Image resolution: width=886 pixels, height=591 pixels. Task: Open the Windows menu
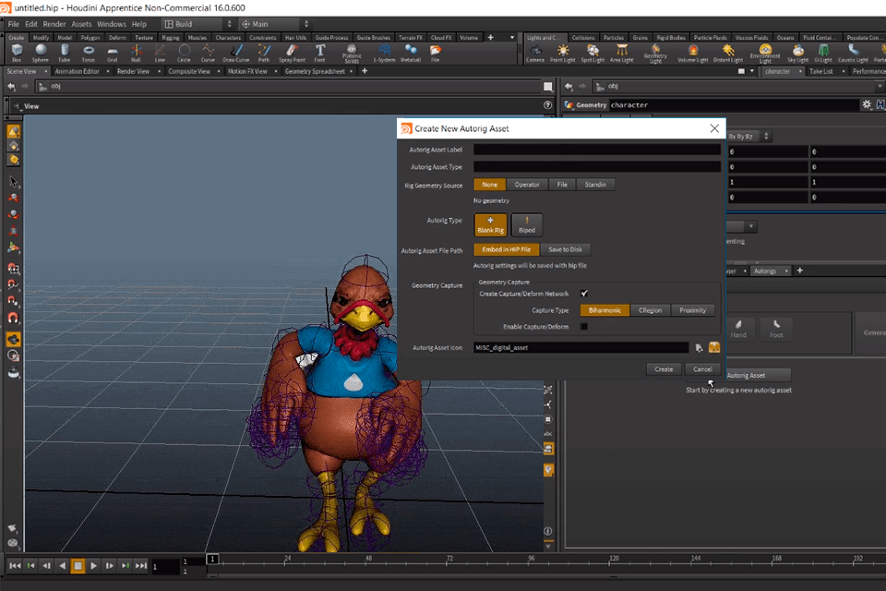pyautogui.click(x=112, y=24)
